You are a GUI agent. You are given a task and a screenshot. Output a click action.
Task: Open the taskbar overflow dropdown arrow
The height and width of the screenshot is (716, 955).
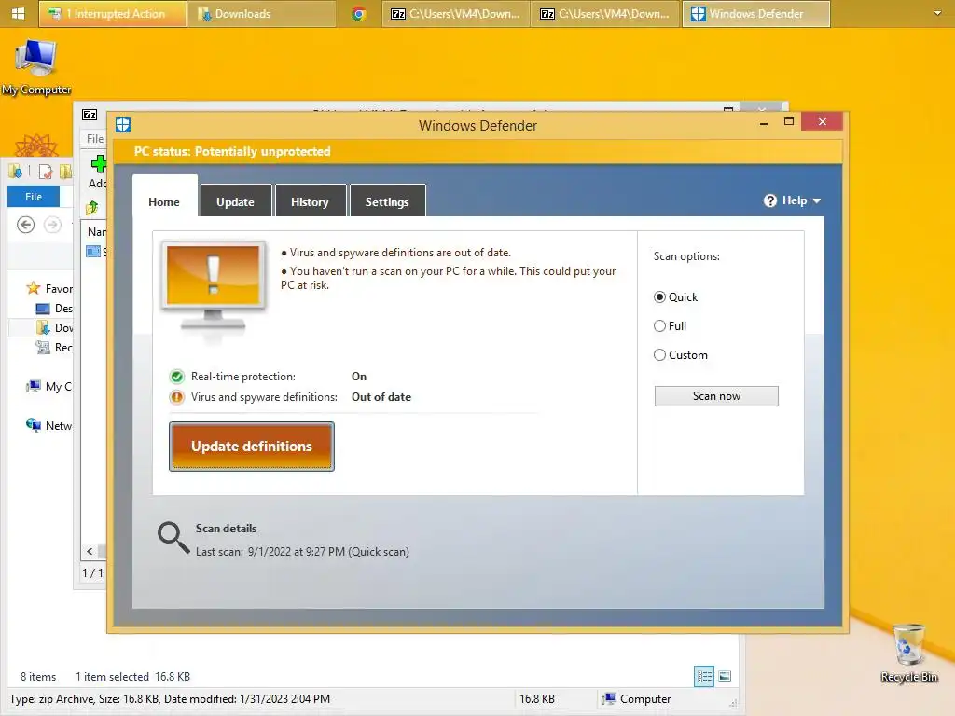point(937,13)
